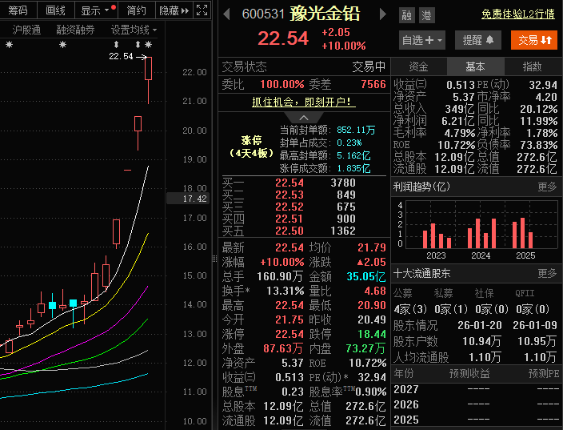Toggle the 沪股通 overlay
The image size is (563, 430).
[26, 30]
